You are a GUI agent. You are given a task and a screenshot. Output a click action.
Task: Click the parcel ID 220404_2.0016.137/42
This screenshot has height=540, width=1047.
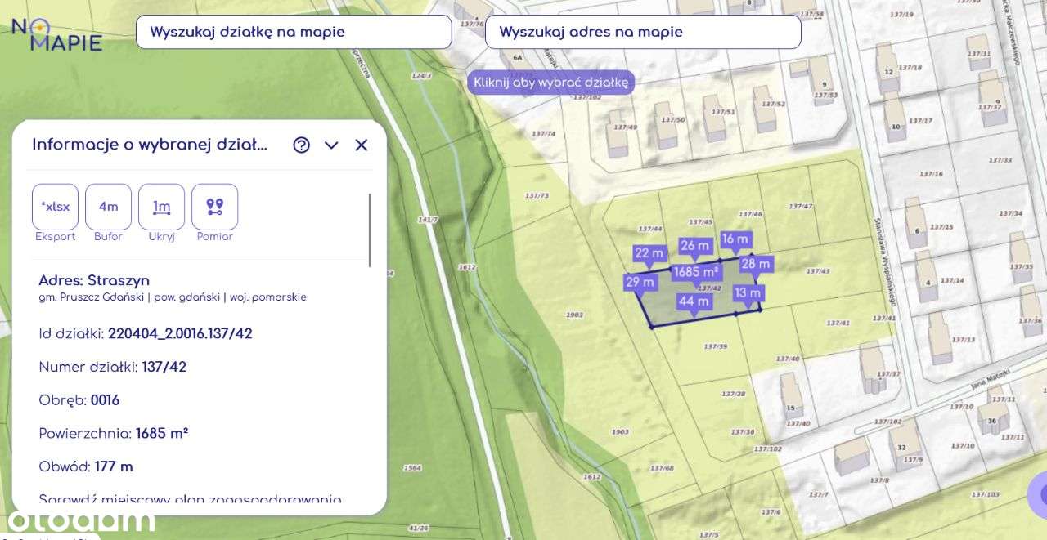pyautogui.click(x=180, y=333)
